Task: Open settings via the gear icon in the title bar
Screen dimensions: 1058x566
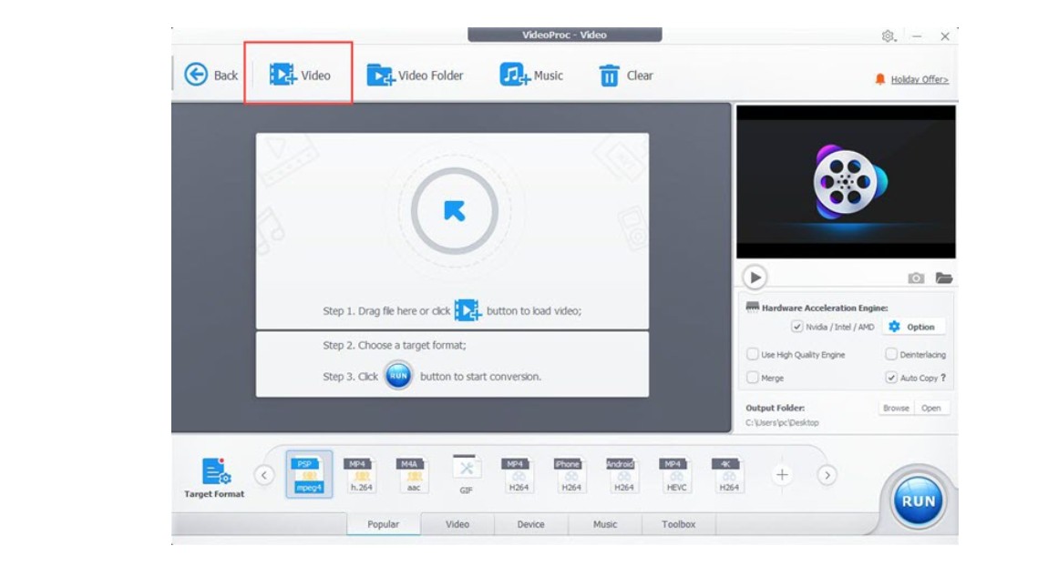Action: [888, 35]
